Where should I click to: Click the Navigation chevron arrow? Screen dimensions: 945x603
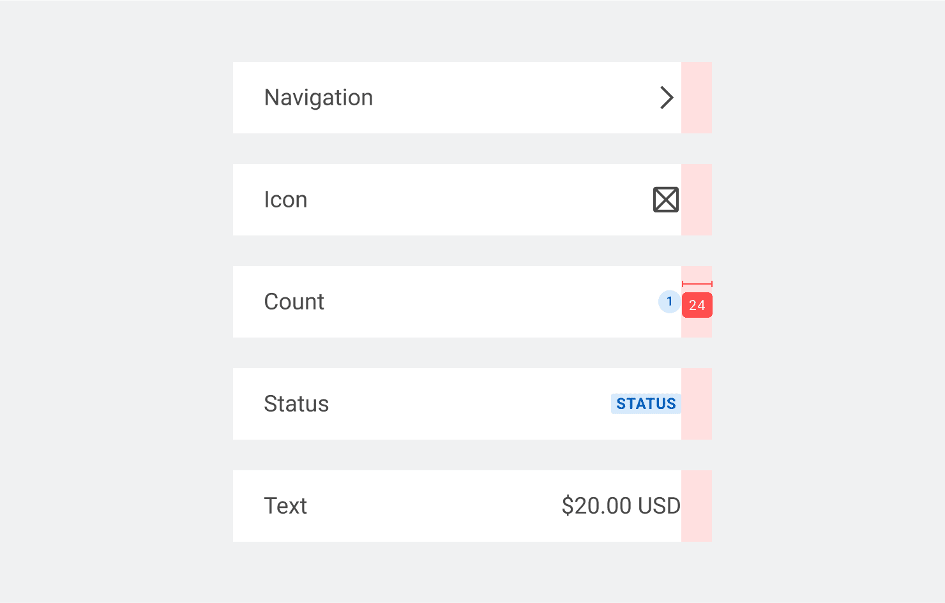coord(667,98)
